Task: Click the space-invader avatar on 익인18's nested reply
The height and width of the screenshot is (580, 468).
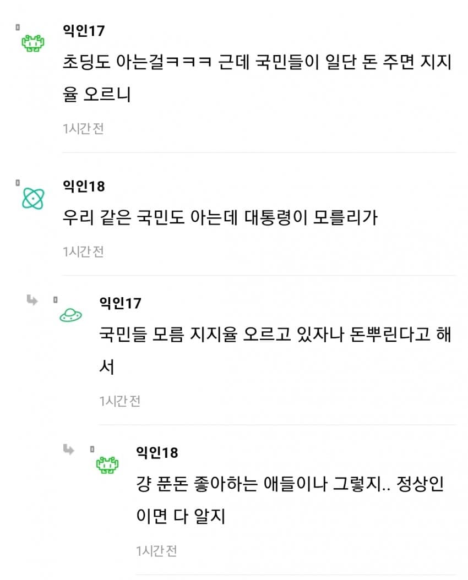Action: (x=107, y=465)
